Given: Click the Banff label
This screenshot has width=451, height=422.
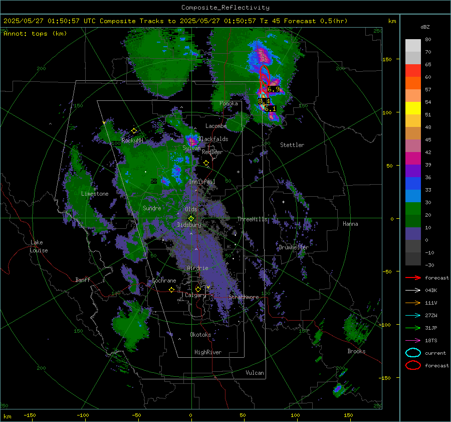Looking at the screenshot, I should click(83, 279).
